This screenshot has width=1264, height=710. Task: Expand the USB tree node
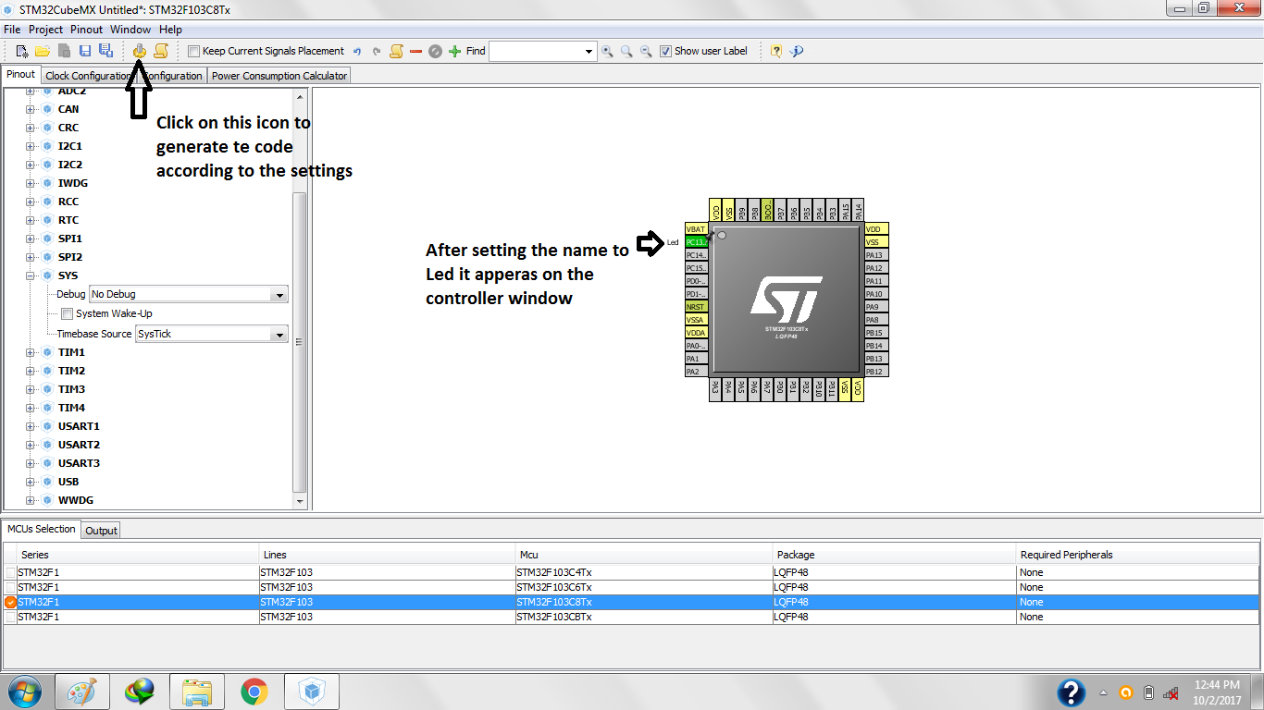pos(30,482)
